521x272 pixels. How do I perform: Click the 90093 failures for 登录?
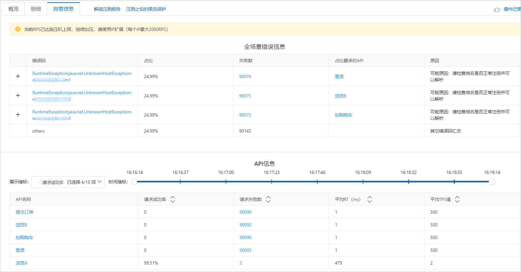pyautogui.click(x=245, y=250)
